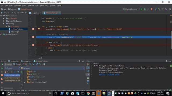This screenshot has width=172, height=96.
Task: Expand External Libraries node
Action: pos(1,34)
